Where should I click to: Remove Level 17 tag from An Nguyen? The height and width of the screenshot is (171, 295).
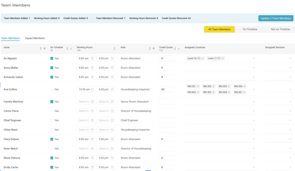point(223,58)
